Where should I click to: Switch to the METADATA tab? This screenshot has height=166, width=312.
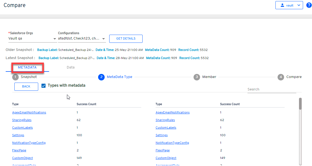tap(27, 67)
